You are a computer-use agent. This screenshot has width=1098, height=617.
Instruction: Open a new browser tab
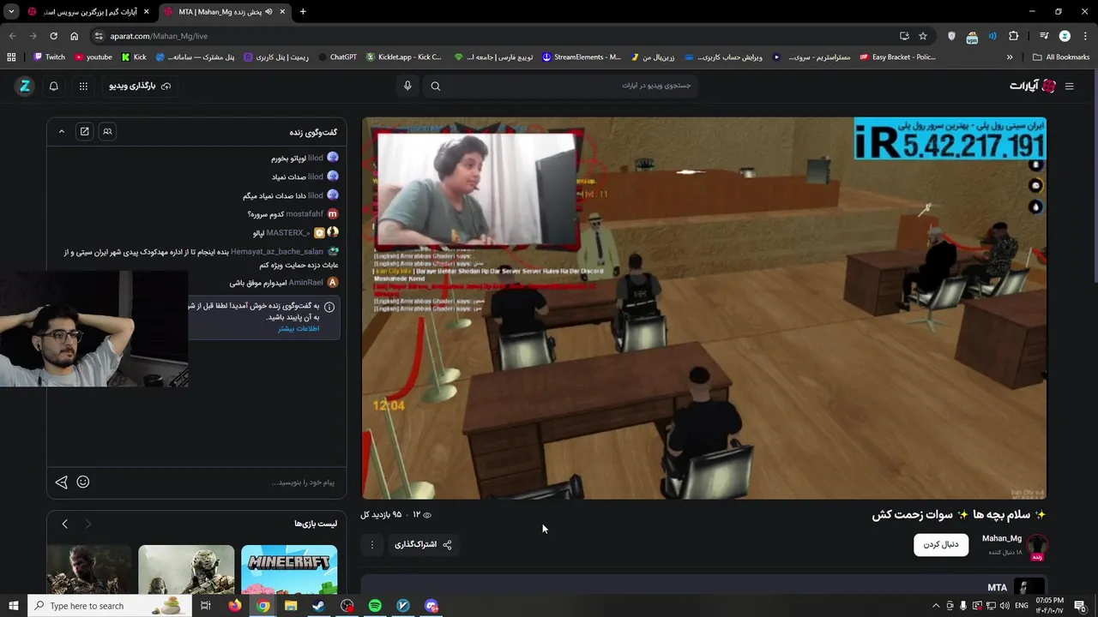tap(303, 12)
